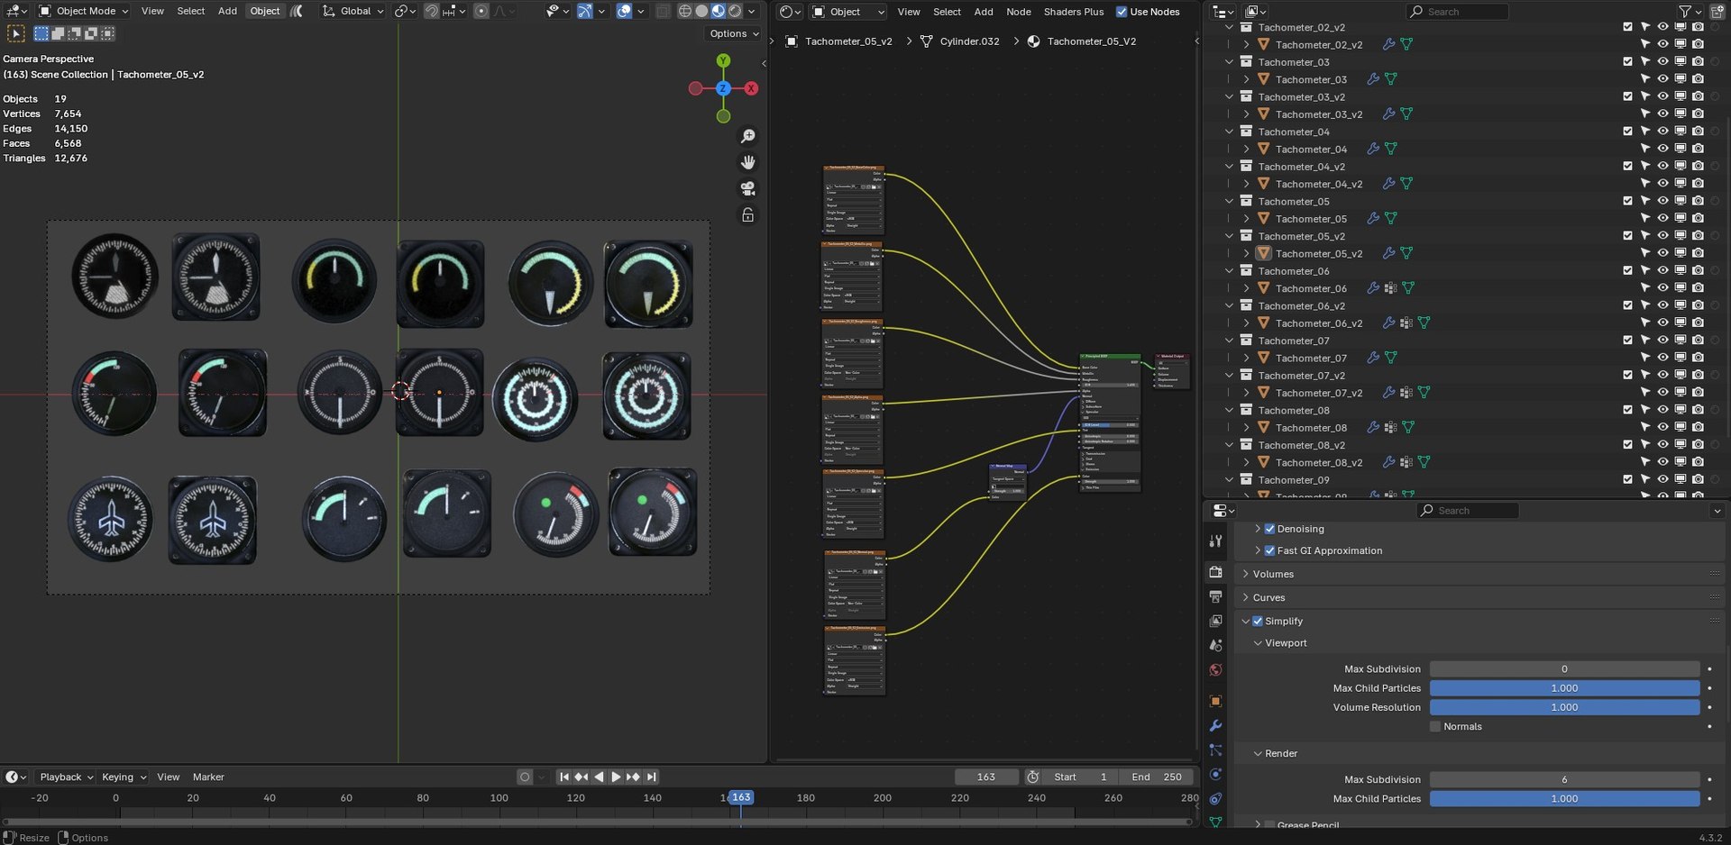This screenshot has height=845, width=1731.
Task: Click the play animation button in timeline
Action: tap(616, 777)
